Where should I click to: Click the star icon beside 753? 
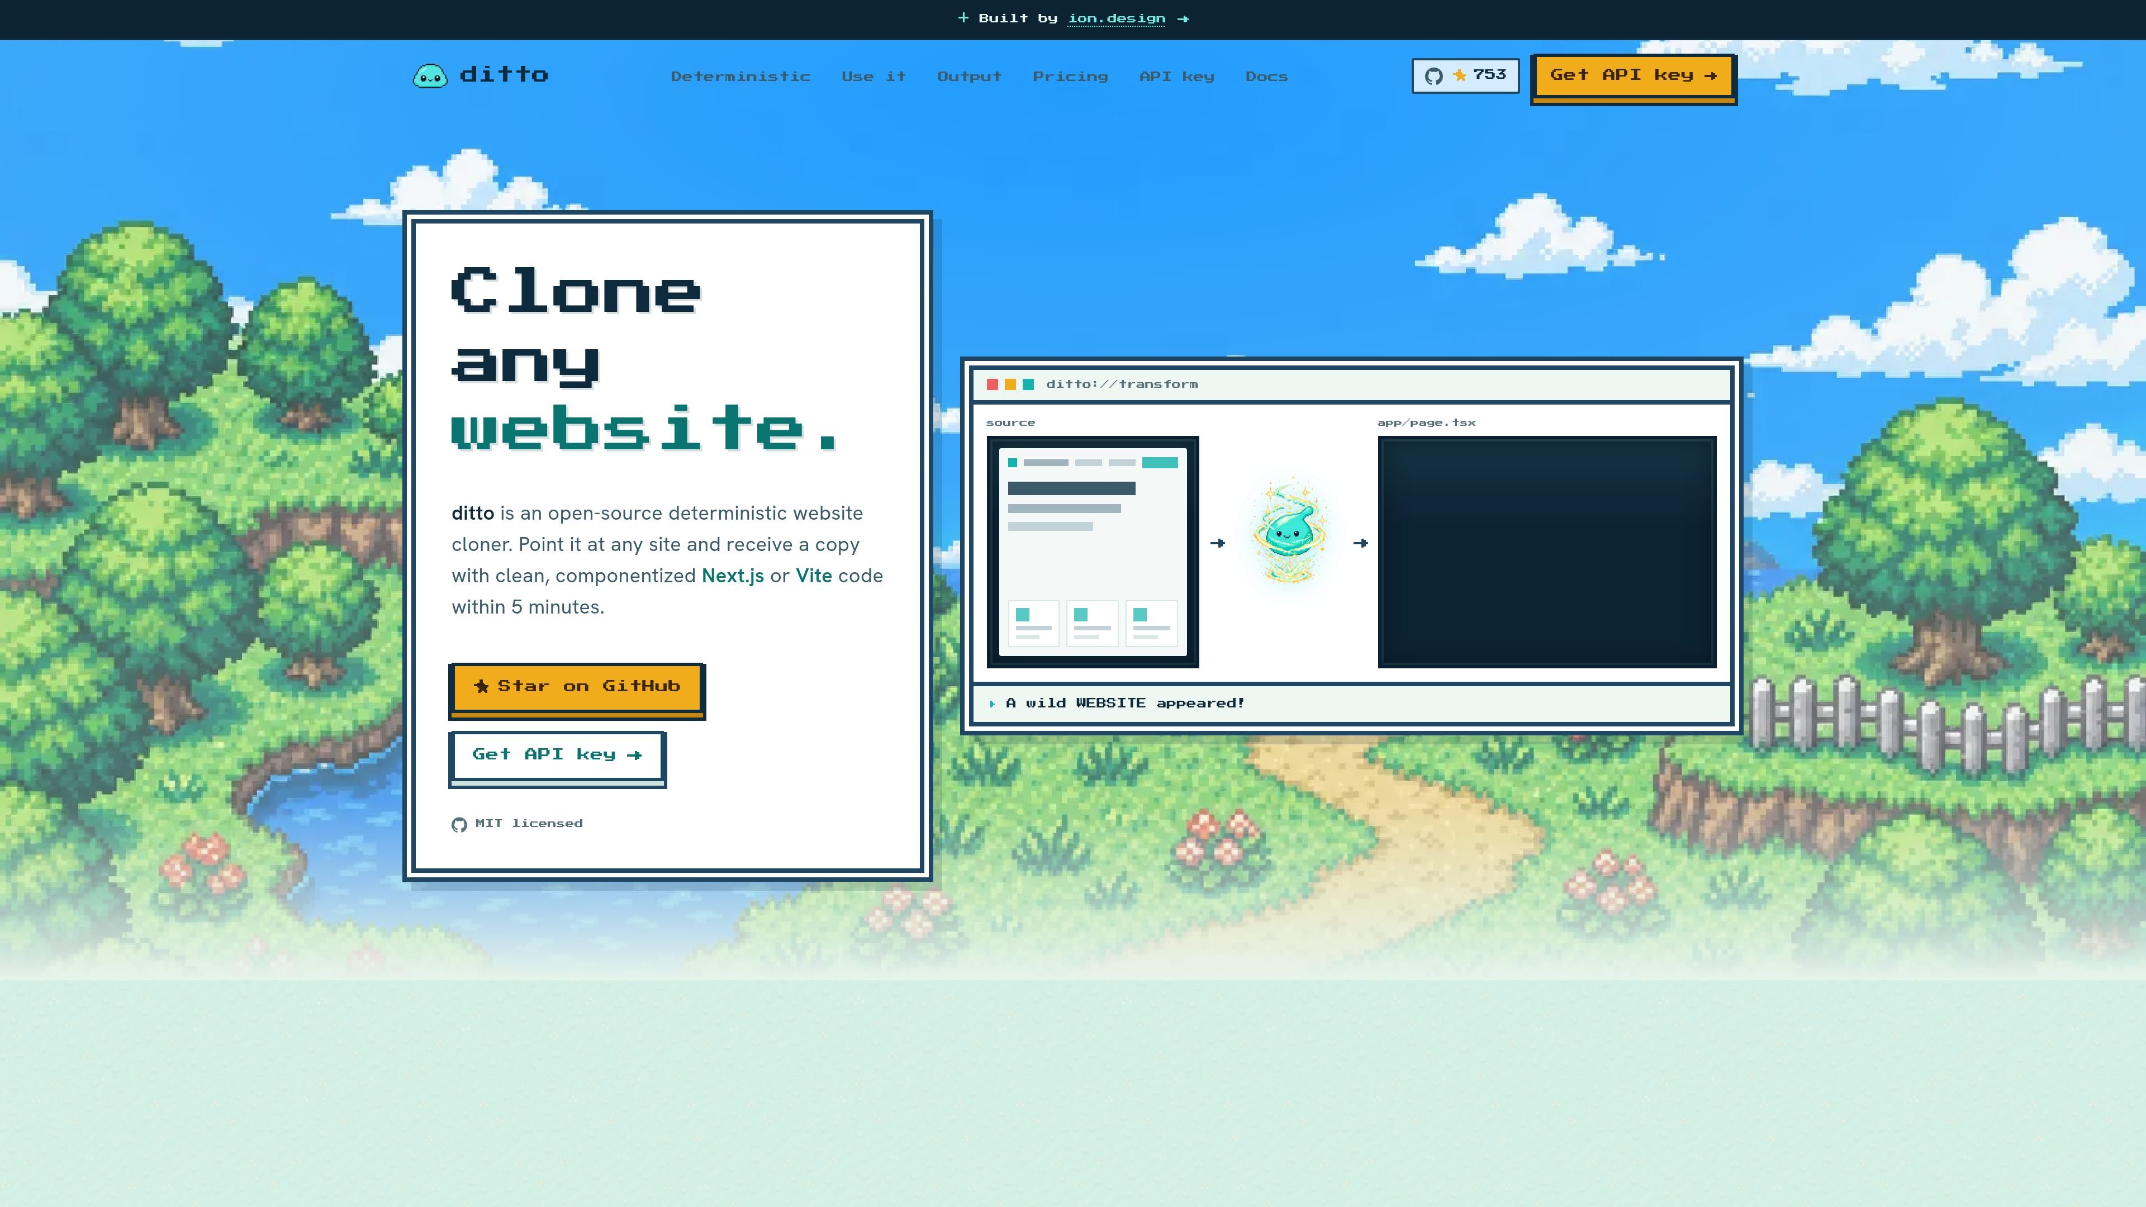pyautogui.click(x=1460, y=76)
